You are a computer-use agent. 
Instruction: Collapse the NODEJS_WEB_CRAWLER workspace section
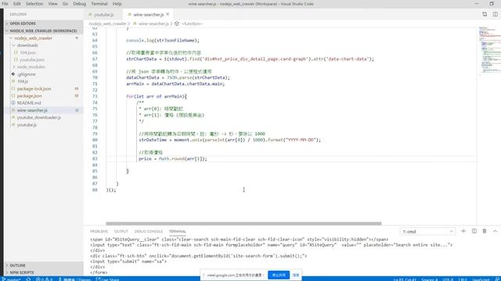(x=44, y=30)
